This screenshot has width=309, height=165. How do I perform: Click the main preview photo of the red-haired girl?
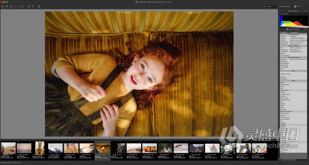(x=139, y=74)
